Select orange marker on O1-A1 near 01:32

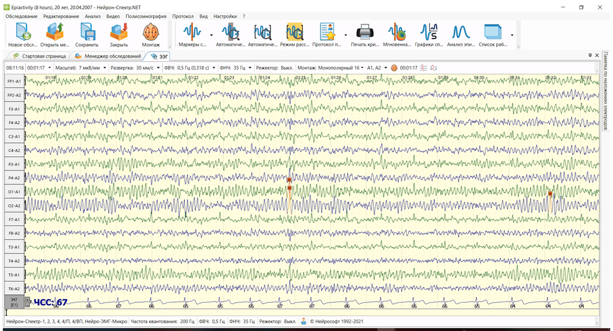click(550, 194)
